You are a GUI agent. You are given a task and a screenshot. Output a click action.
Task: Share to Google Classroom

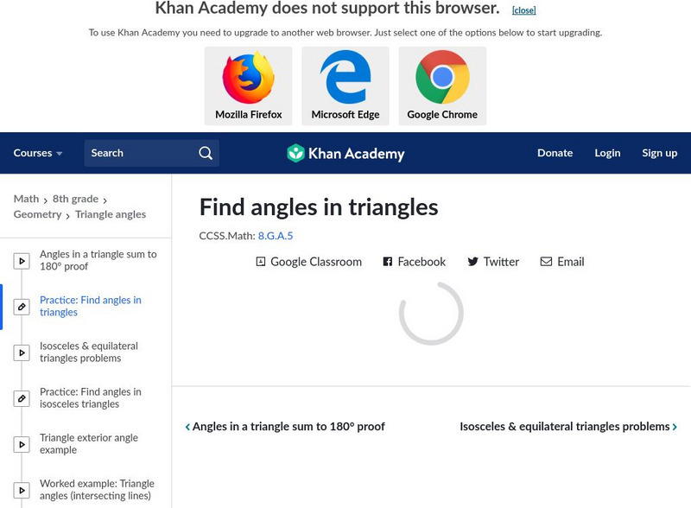pyautogui.click(x=308, y=262)
